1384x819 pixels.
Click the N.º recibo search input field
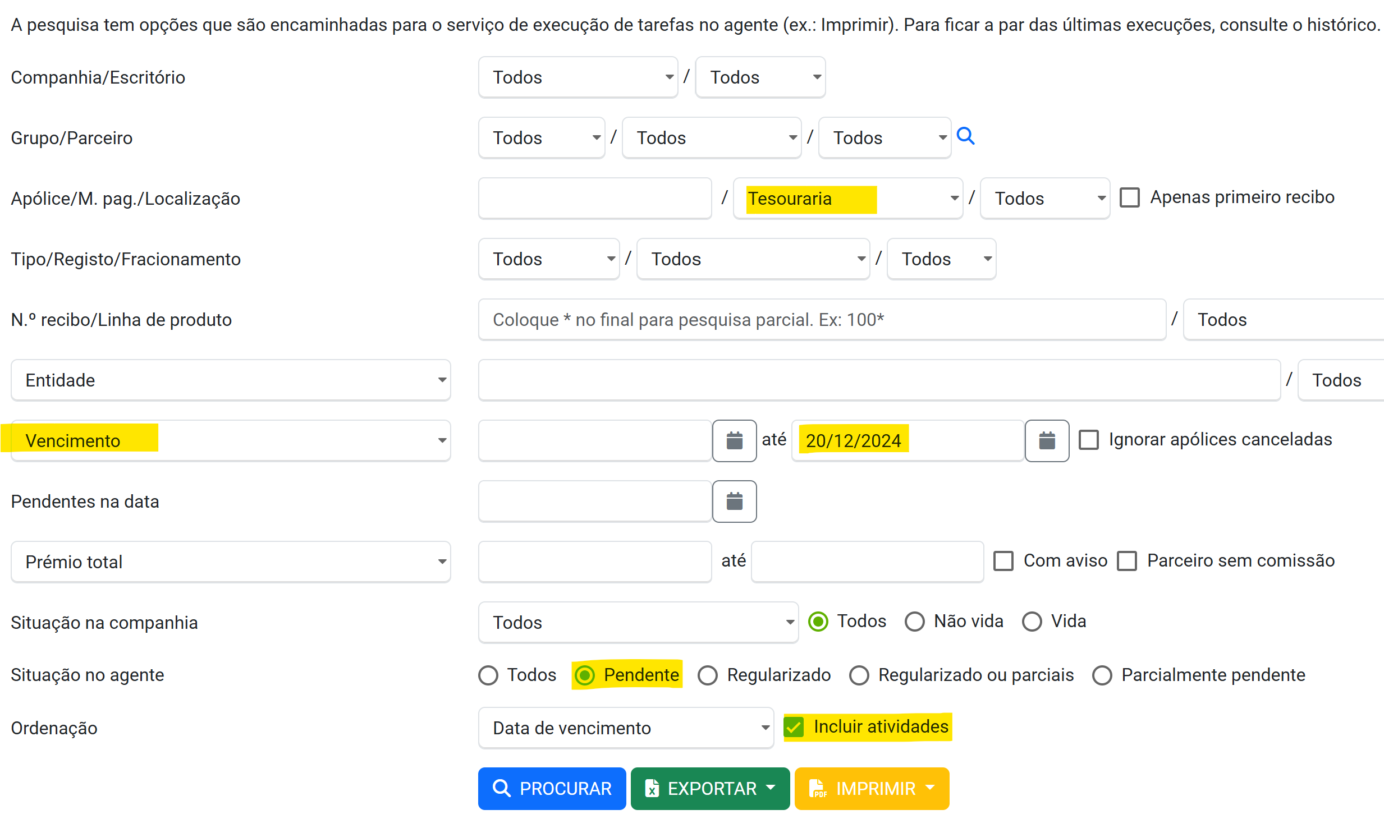(x=822, y=320)
